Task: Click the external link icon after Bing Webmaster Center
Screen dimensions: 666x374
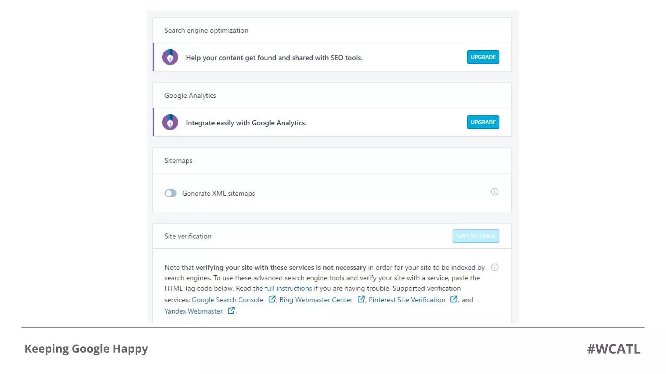Action: click(361, 299)
